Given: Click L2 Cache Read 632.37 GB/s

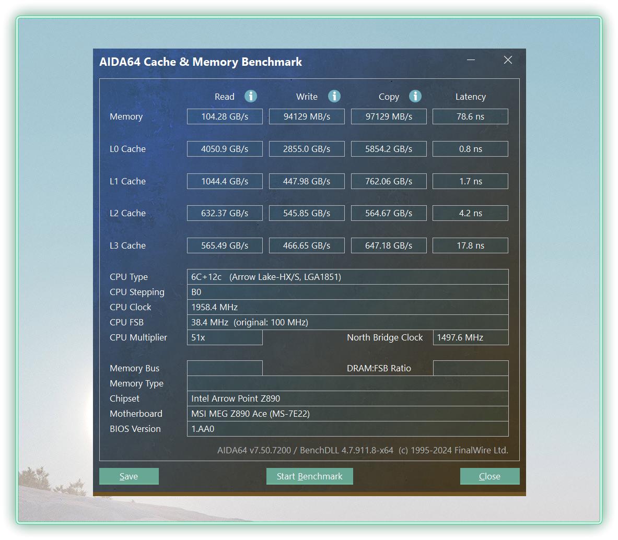Looking at the screenshot, I should [225, 213].
